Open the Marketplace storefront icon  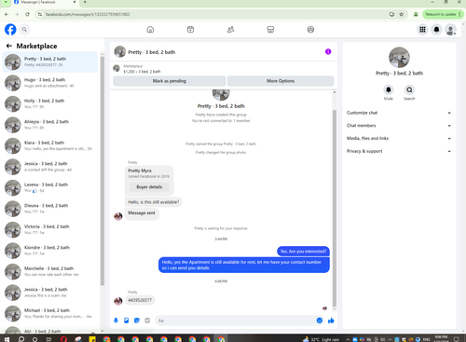pyautogui.click(x=270, y=30)
